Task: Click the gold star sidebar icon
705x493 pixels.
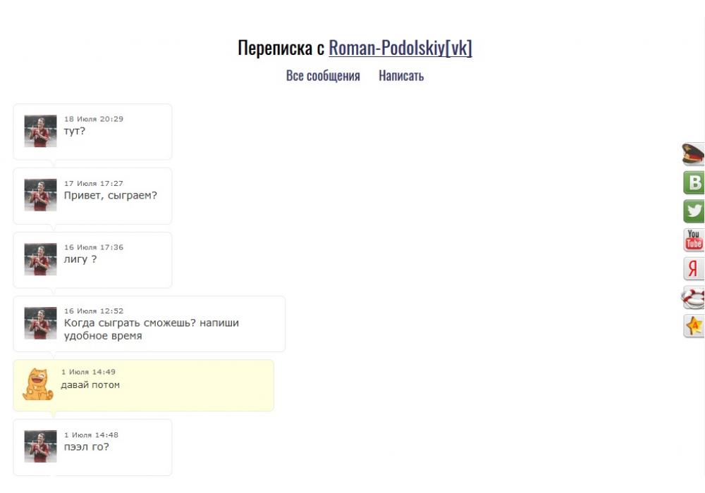Action: (694, 326)
